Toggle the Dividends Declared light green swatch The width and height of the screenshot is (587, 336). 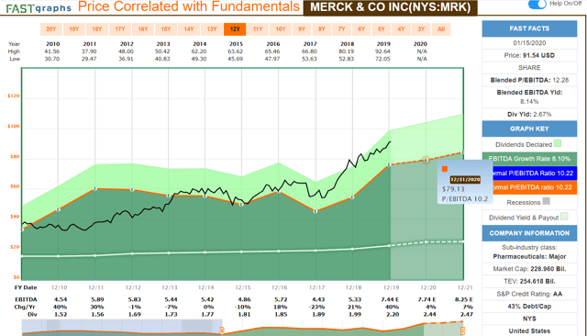[558, 143]
